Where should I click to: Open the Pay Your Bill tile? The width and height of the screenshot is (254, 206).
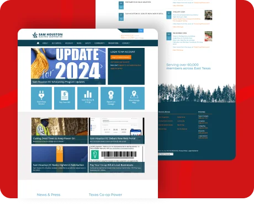point(65,98)
